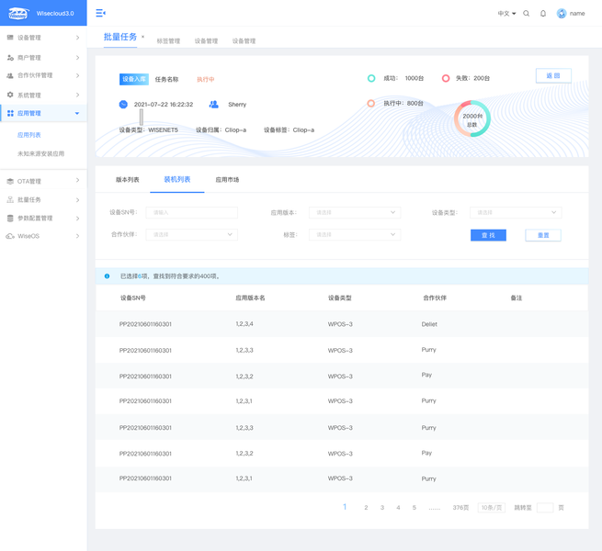Click the red 失败 status circle

pyautogui.click(x=446, y=78)
